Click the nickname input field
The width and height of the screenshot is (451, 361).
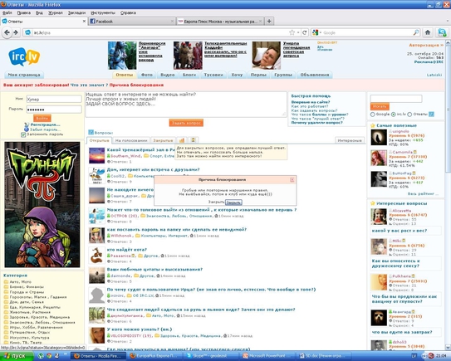54,99
